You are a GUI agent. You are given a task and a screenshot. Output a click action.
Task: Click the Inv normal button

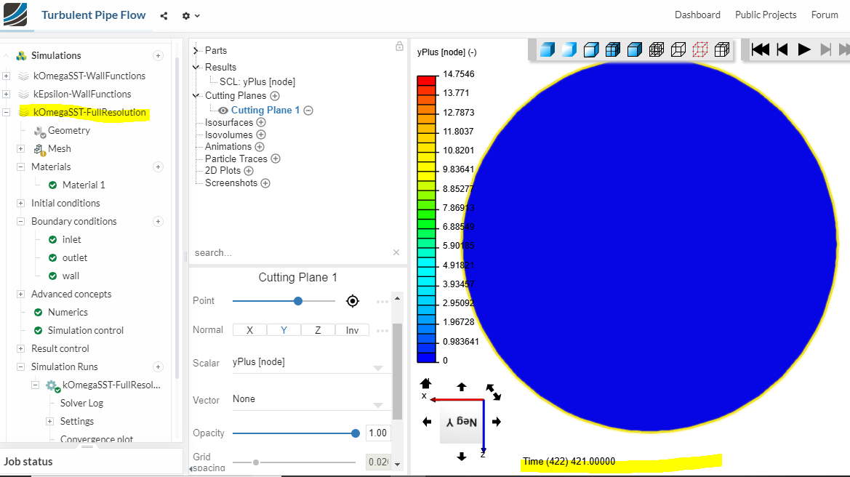pyautogui.click(x=352, y=330)
